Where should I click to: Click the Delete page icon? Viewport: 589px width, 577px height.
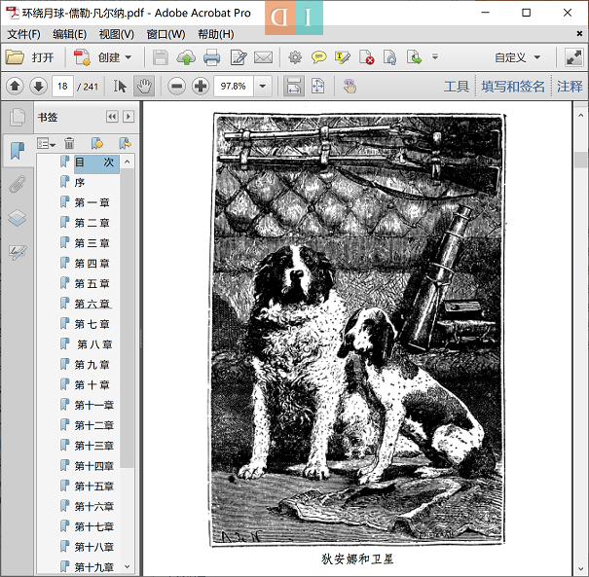click(x=366, y=57)
